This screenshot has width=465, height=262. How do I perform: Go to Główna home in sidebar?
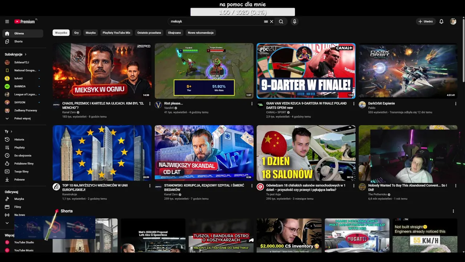[x=23, y=33]
